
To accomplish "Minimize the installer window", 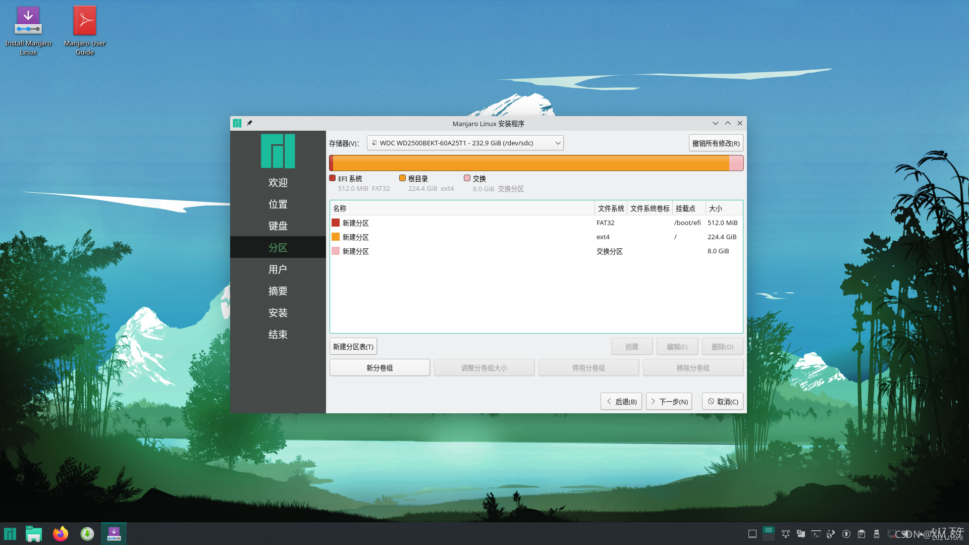I will click(x=716, y=123).
